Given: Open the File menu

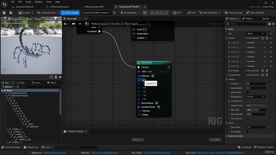Looking at the screenshot, I should (13, 2).
